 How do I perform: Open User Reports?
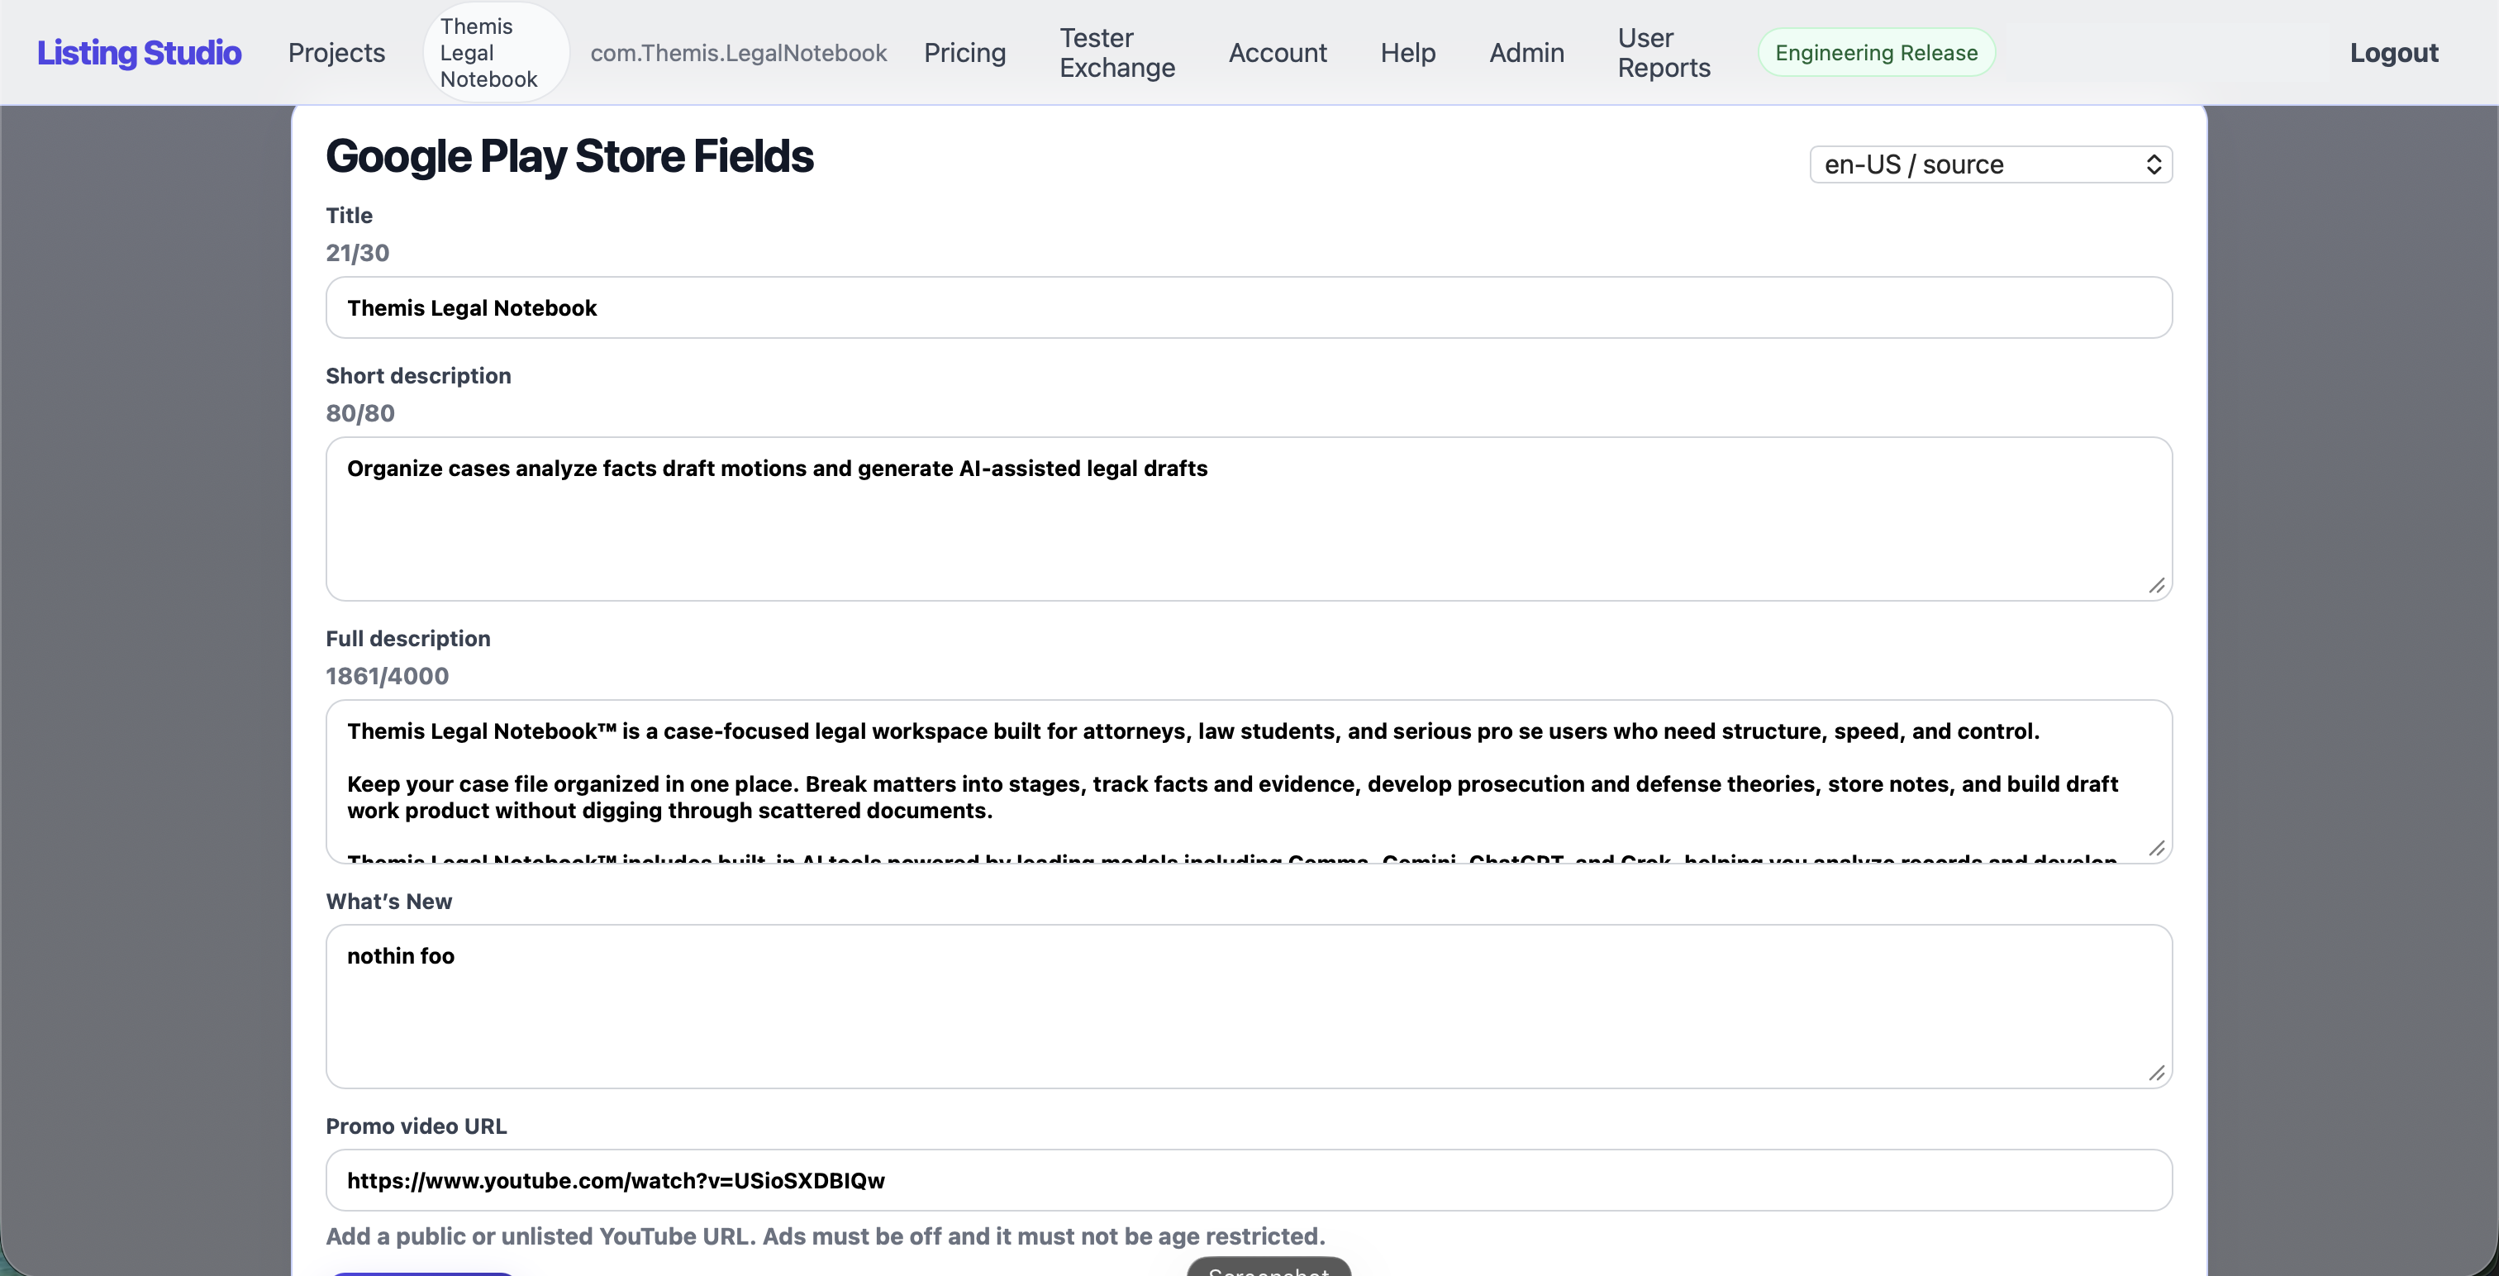pos(1664,52)
